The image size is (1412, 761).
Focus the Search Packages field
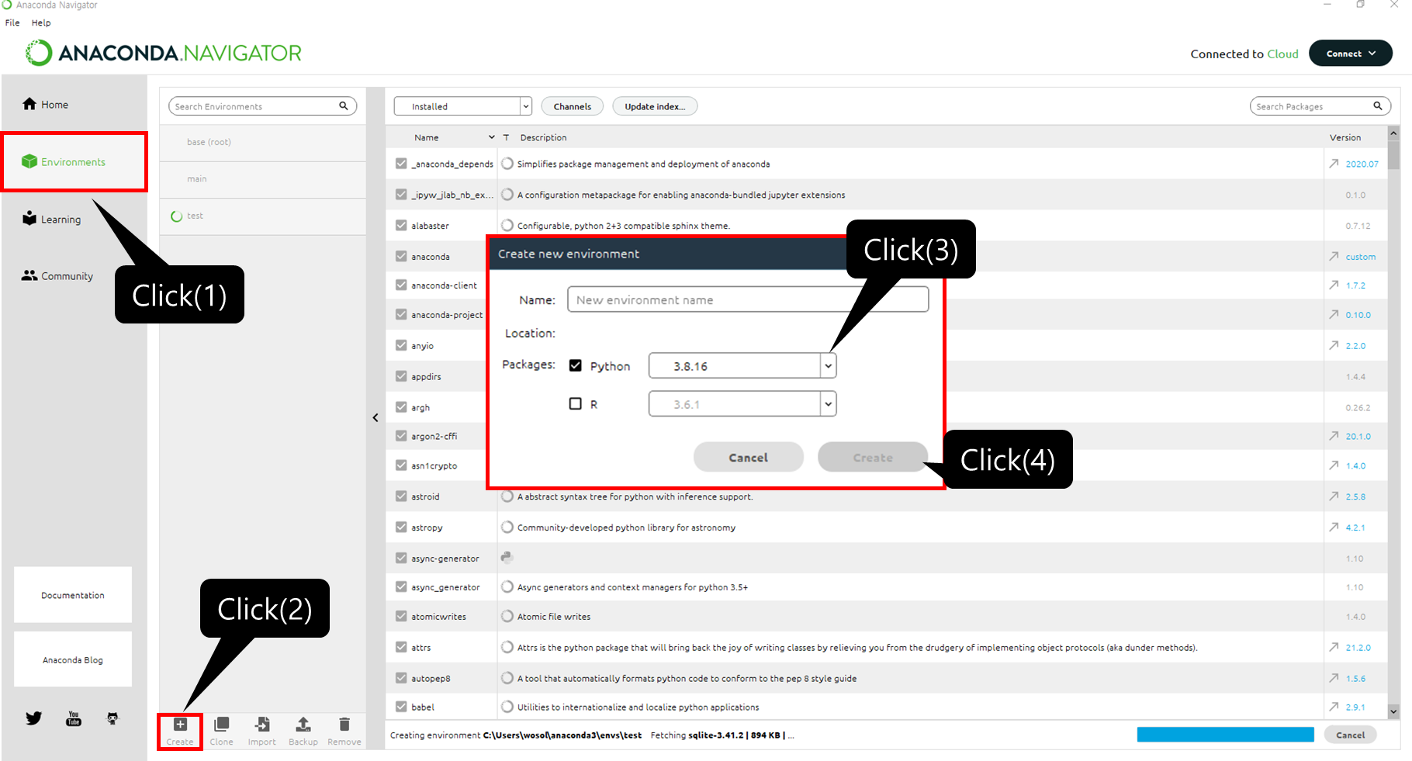(x=1320, y=106)
